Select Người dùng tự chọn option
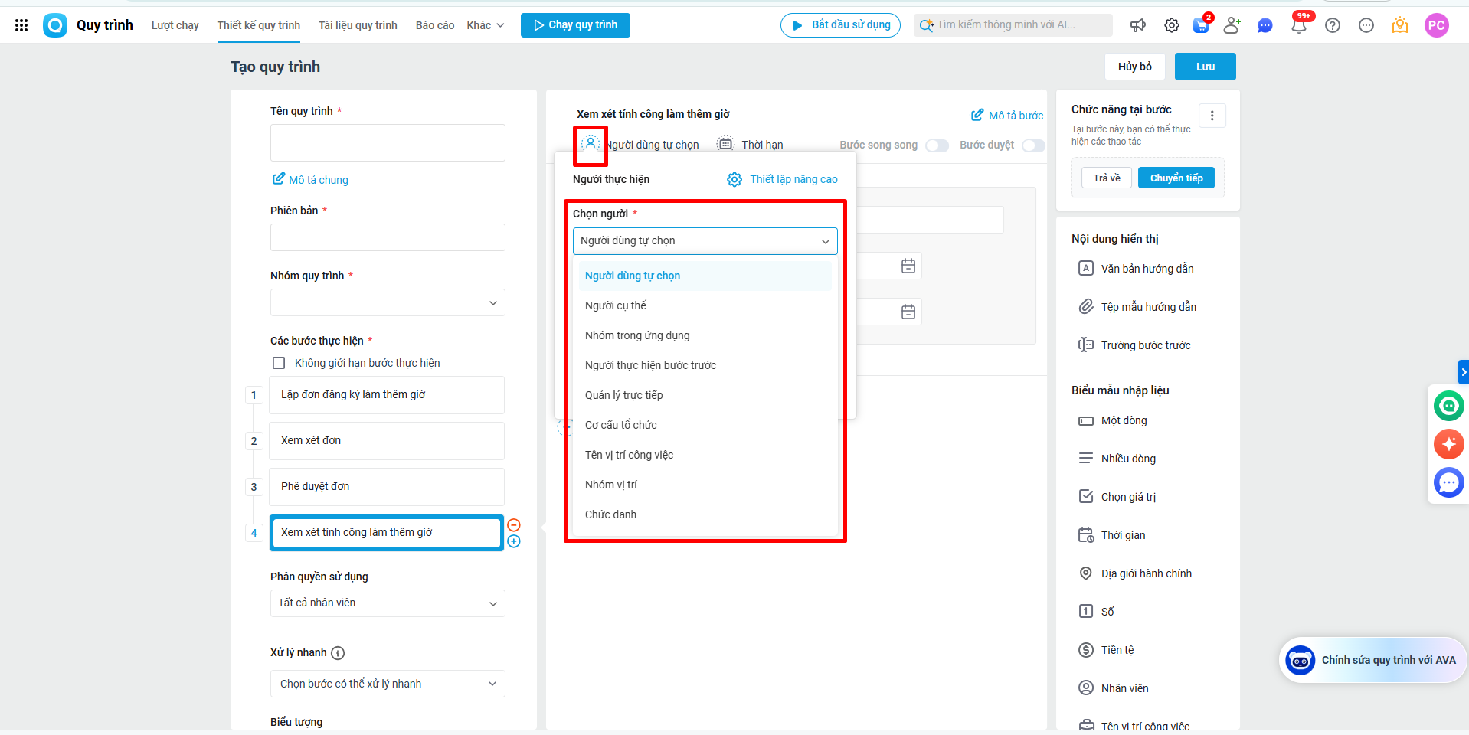This screenshot has height=735, width=1469. pos(705,276)
